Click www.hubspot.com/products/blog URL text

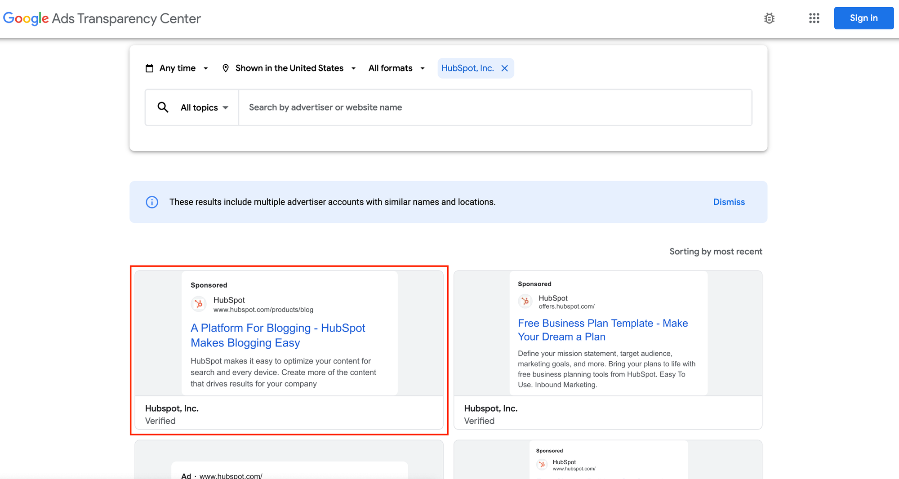(x=263, y=310)
